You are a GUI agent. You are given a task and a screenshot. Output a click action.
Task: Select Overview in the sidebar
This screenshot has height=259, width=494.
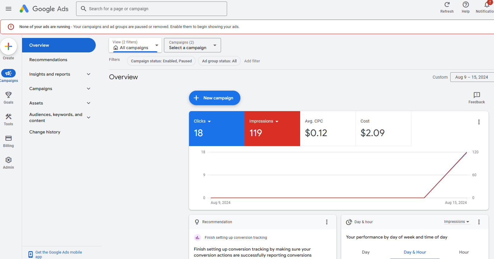[59, 45]
